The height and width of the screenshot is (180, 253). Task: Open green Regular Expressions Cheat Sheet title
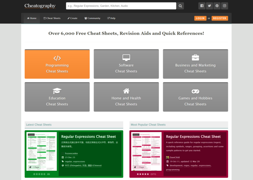tap(89, 137)
